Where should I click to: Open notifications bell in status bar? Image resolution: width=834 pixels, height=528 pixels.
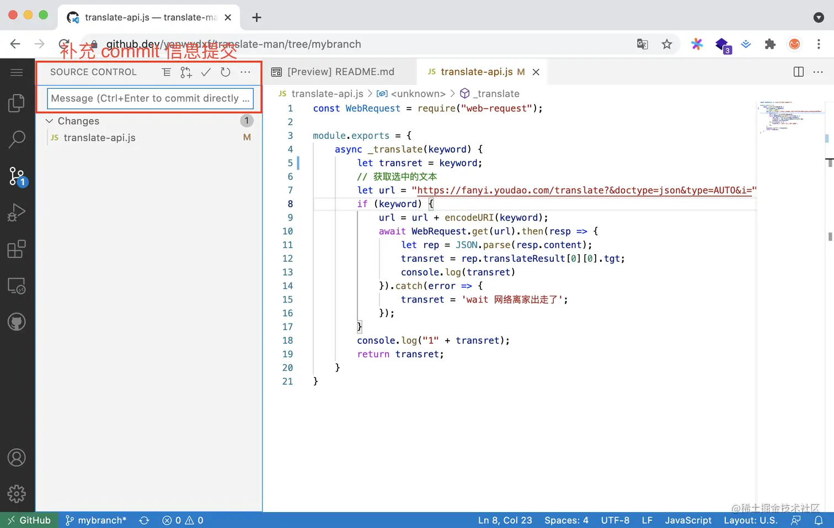coord(819,520)
